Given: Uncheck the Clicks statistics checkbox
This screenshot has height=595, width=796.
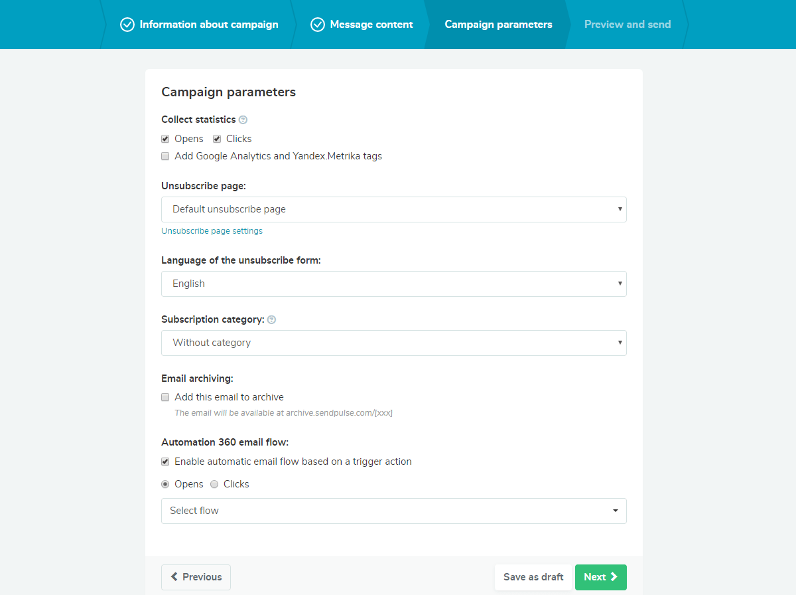Looking at the screenshot, I should [217, 139].
